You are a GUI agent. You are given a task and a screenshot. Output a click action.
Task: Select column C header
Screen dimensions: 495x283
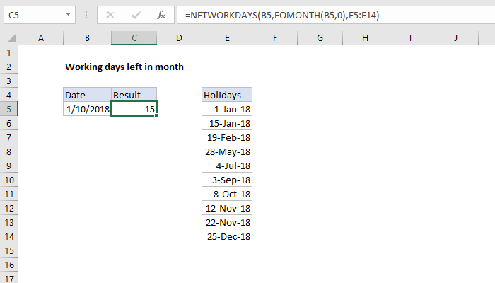[134, 37]
